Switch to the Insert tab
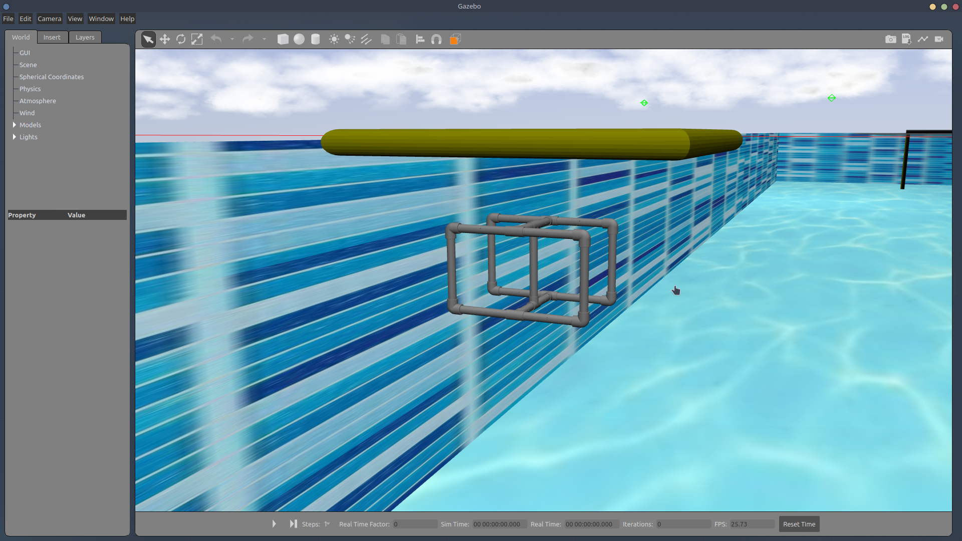The height and width of the screenshot is (541, 962). click(52, 37)
